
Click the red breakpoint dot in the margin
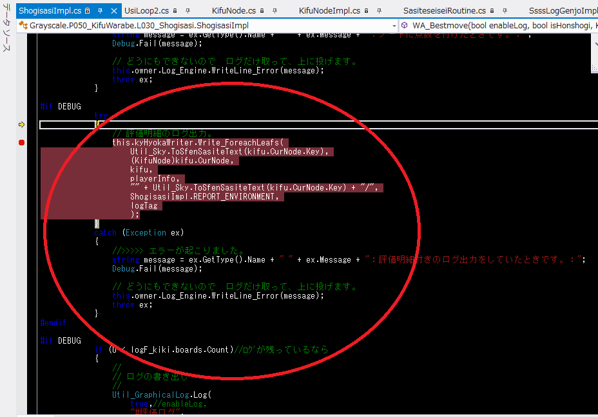tap(21, 142)
